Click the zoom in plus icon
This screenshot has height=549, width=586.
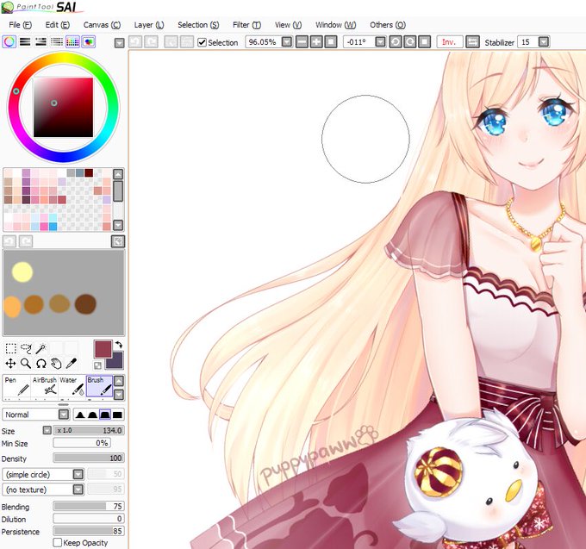point(316,42)
